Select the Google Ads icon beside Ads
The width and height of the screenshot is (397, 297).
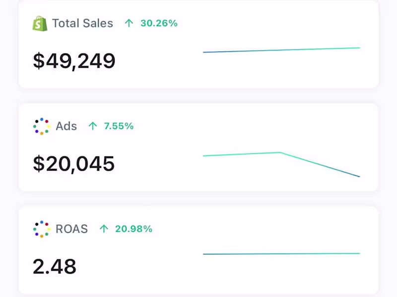pos(41,126)
